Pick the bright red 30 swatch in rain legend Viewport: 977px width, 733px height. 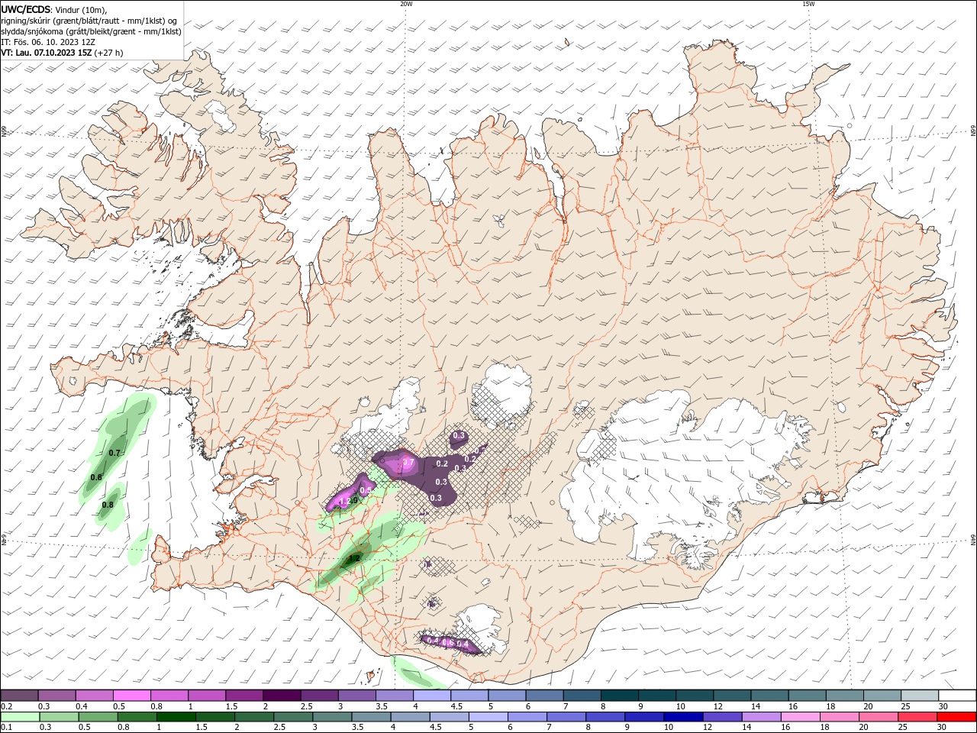956,717
